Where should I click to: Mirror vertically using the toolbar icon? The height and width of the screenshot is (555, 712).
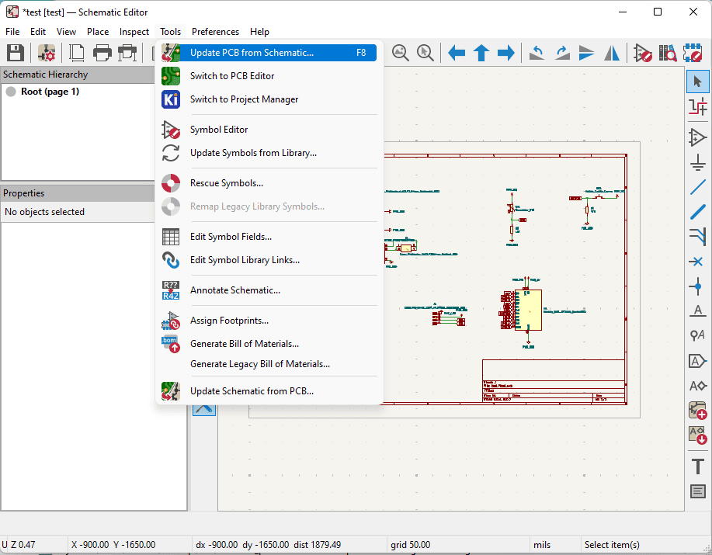[587, 53]
